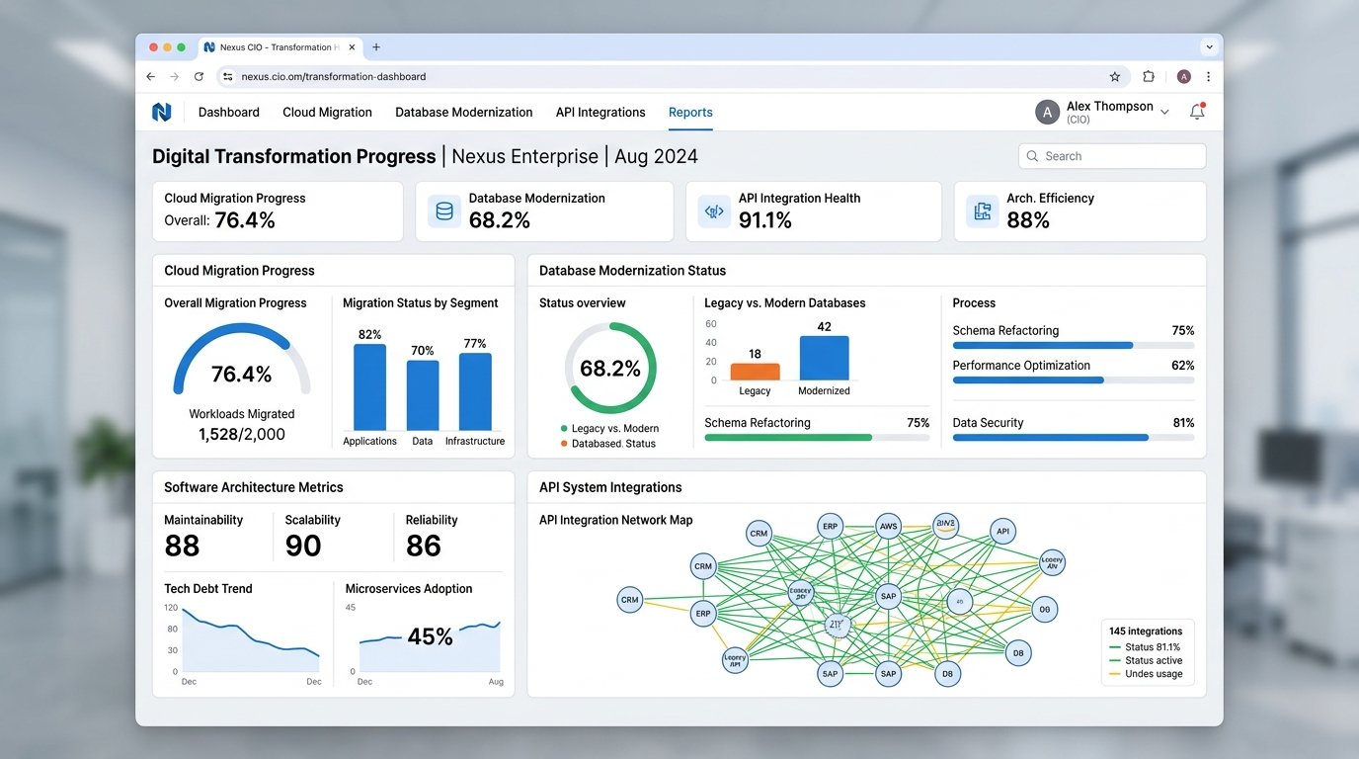Click the Scalability score "90"
Viewport: 1359px width, 759px height.
303,546
